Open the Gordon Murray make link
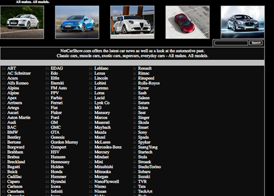 tap(64, 142)
